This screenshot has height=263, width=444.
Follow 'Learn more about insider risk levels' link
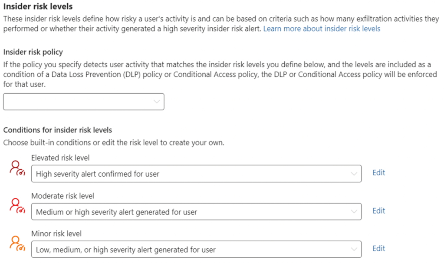click(x=322, y=29)
